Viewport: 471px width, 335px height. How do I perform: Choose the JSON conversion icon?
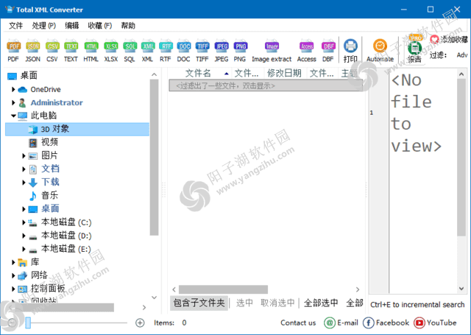(x=32, y=51)
